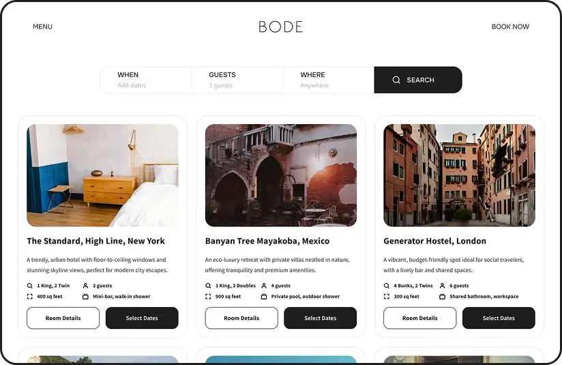Viewport: 562px width, 365px height.
Task: Click bed icon beside '1 King, 2 Twin'
Action: [x=30, y=286]
